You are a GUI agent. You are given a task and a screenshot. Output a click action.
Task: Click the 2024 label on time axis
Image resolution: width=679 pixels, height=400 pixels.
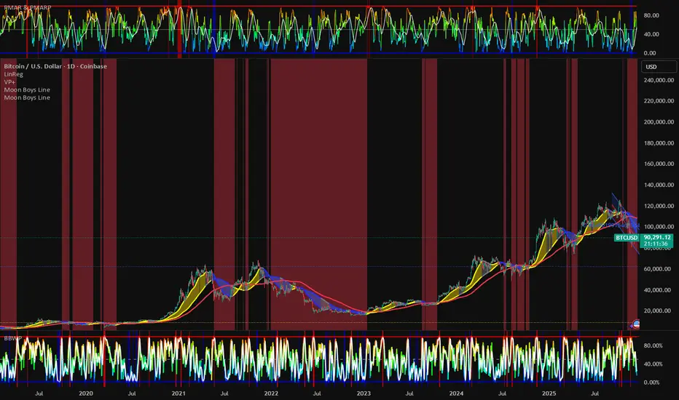(456, 393)
